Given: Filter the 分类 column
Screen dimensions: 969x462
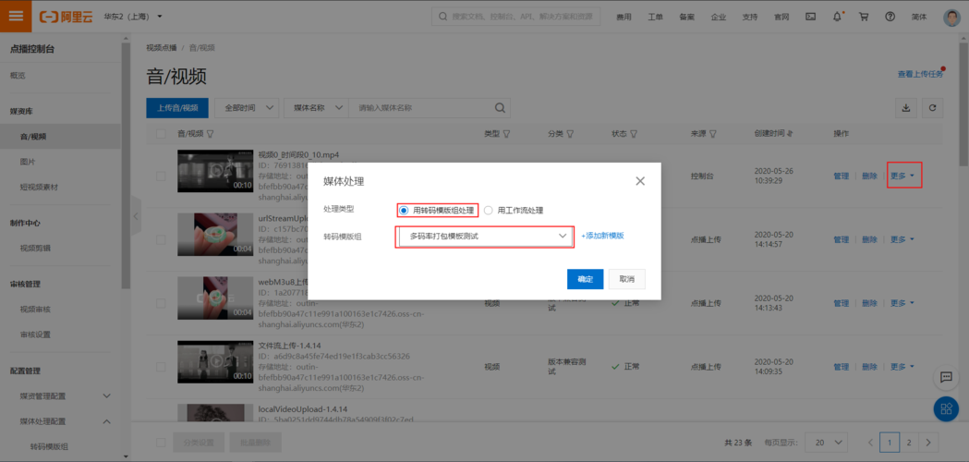Looking at the screenshot, I should [x=570, y=134].
